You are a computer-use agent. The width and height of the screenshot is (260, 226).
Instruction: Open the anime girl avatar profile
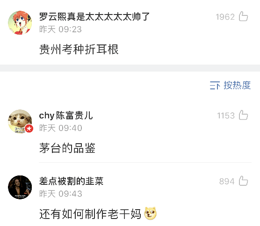pyautogui.click(x=20, y=22)
